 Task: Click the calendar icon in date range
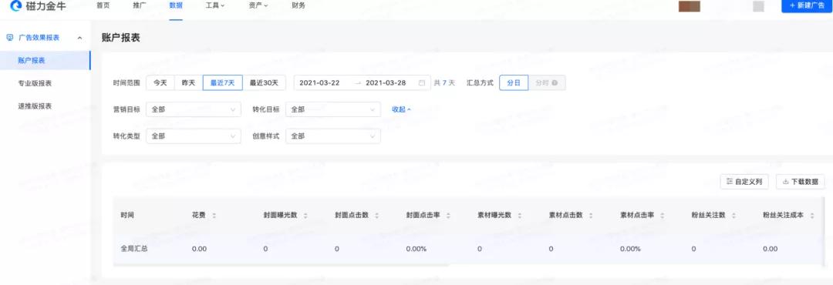tap(422, 82)
